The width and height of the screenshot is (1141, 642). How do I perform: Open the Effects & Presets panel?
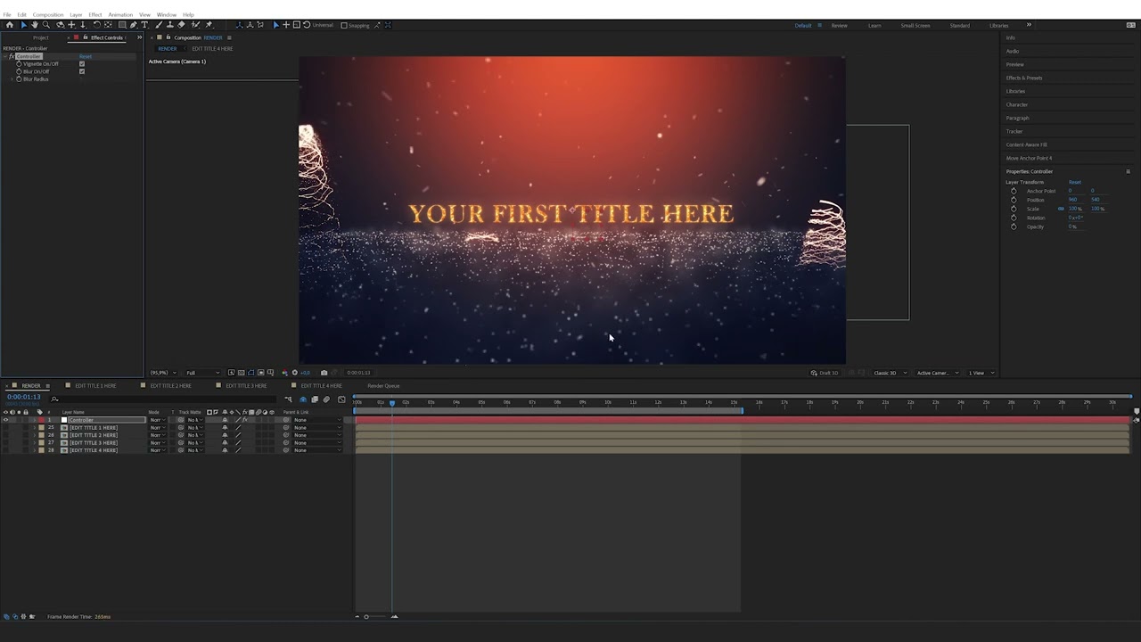(1024, 78)
